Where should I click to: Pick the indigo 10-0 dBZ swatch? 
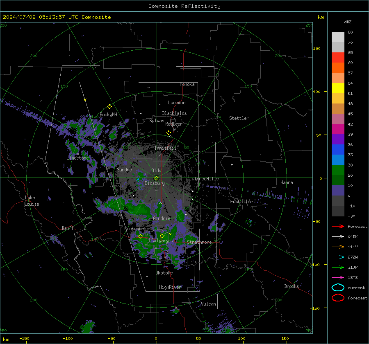click(x=338, y=190)
